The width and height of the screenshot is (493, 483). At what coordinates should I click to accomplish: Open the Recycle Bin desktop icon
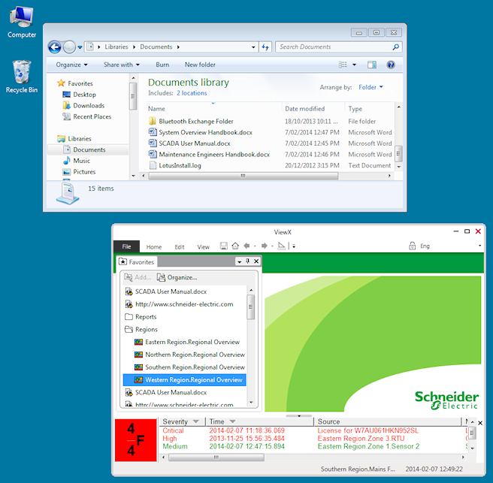coord(21,76)
